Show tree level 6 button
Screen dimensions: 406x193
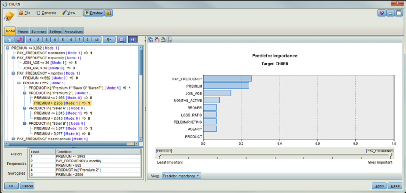tap(71, 40)
